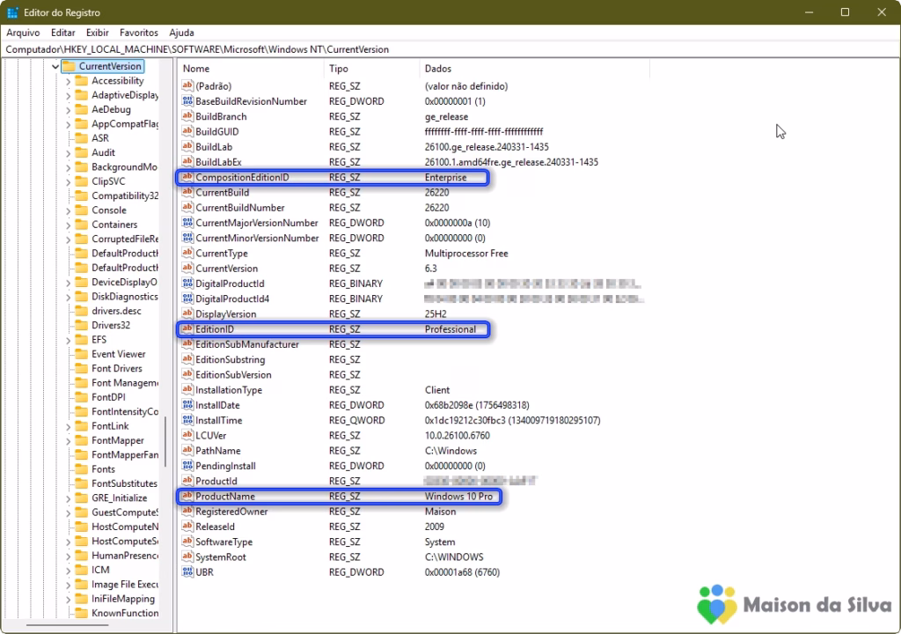Open the Favoritos menu
This screenshot has height=634, width=901.
pyautogui.click(x=139, y=33)
